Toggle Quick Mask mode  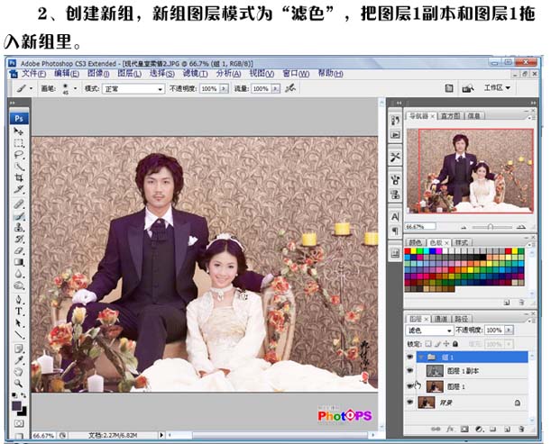pos(19,423)
